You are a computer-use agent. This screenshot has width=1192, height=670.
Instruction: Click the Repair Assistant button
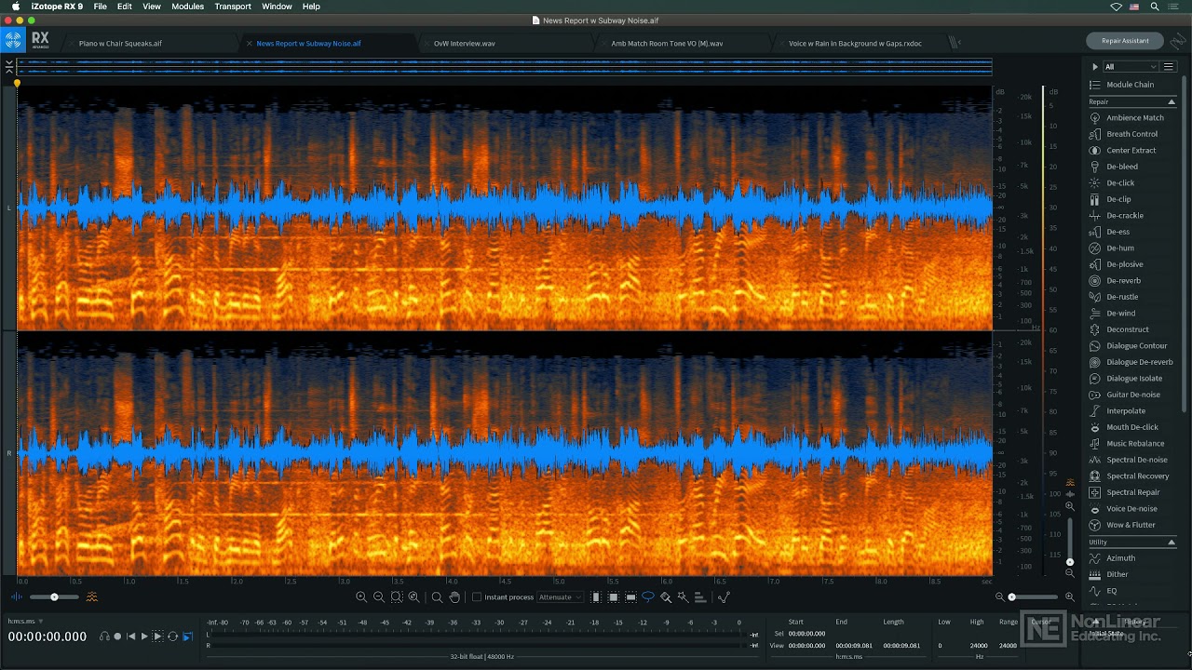coord(1125,41)
